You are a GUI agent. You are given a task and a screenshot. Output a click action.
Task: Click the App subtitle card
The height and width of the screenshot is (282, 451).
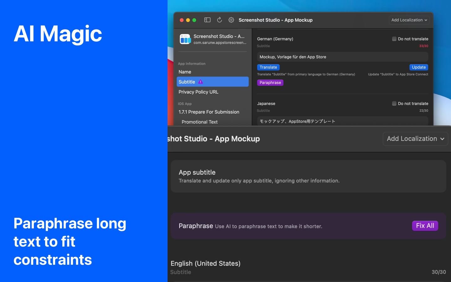308,176
